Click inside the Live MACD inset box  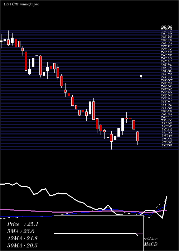click(98, 233)
